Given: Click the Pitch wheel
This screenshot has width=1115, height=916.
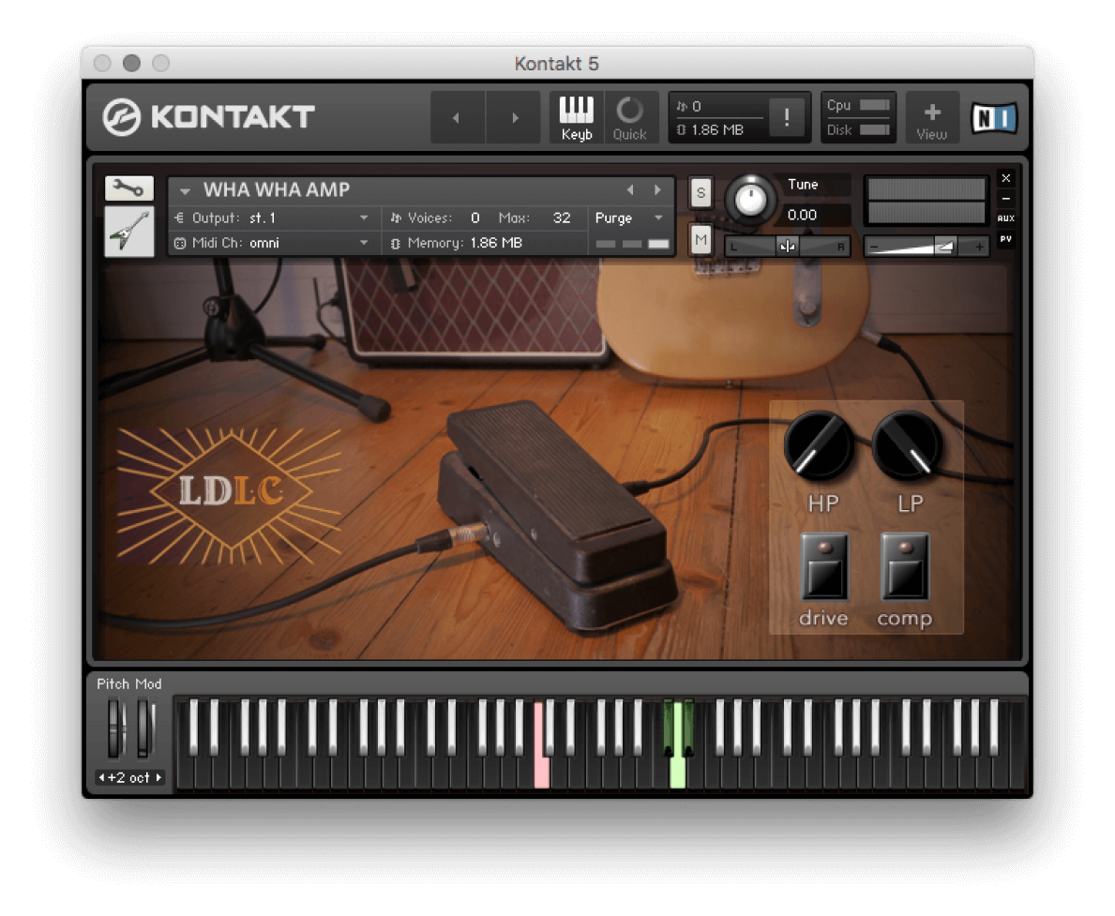Looking at the screenshot, I should (115, 728).
